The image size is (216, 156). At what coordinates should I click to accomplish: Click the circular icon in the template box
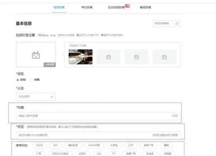click(177, 24)
